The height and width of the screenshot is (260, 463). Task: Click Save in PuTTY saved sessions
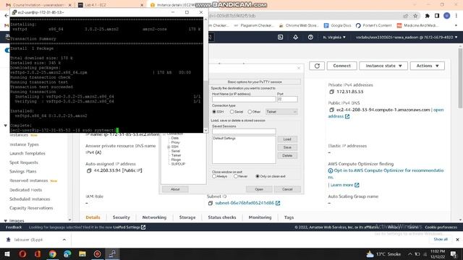coord(287,147)
